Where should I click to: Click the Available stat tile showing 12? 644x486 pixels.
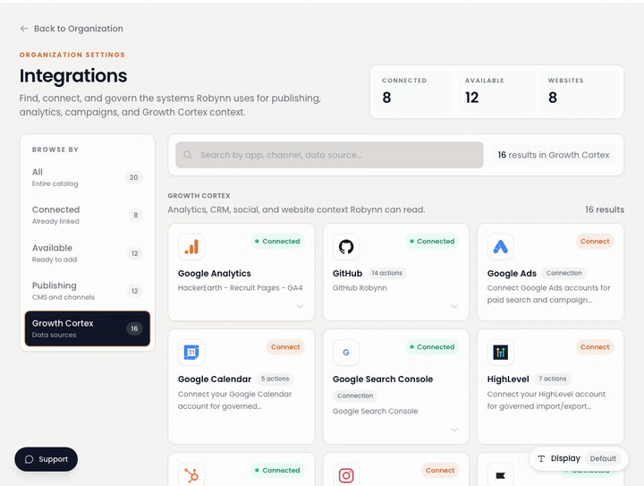[497, 91]
